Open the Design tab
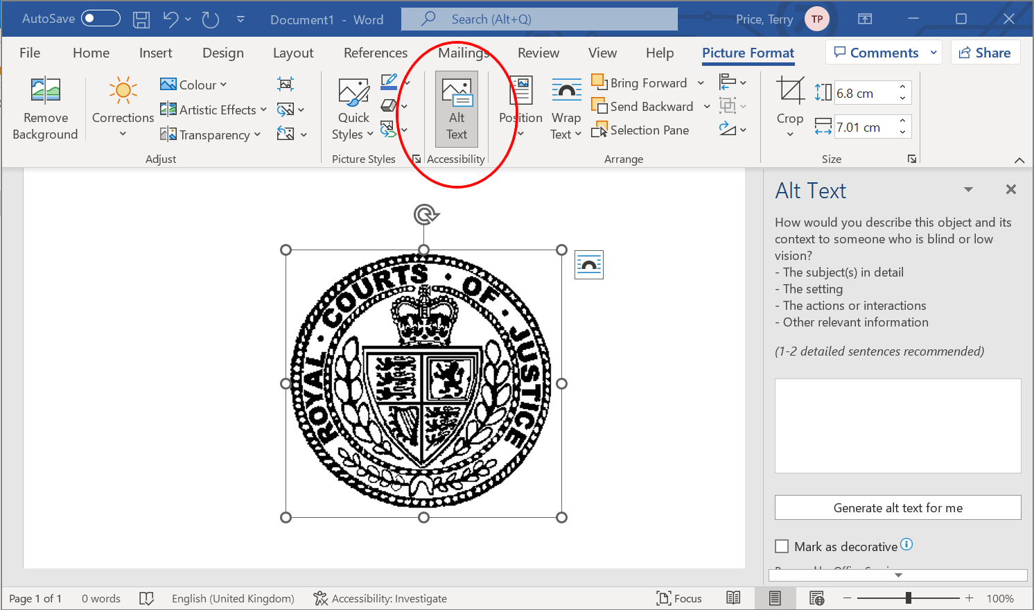This screenshot has height=610, width=1034. click(x=223, y=53)
